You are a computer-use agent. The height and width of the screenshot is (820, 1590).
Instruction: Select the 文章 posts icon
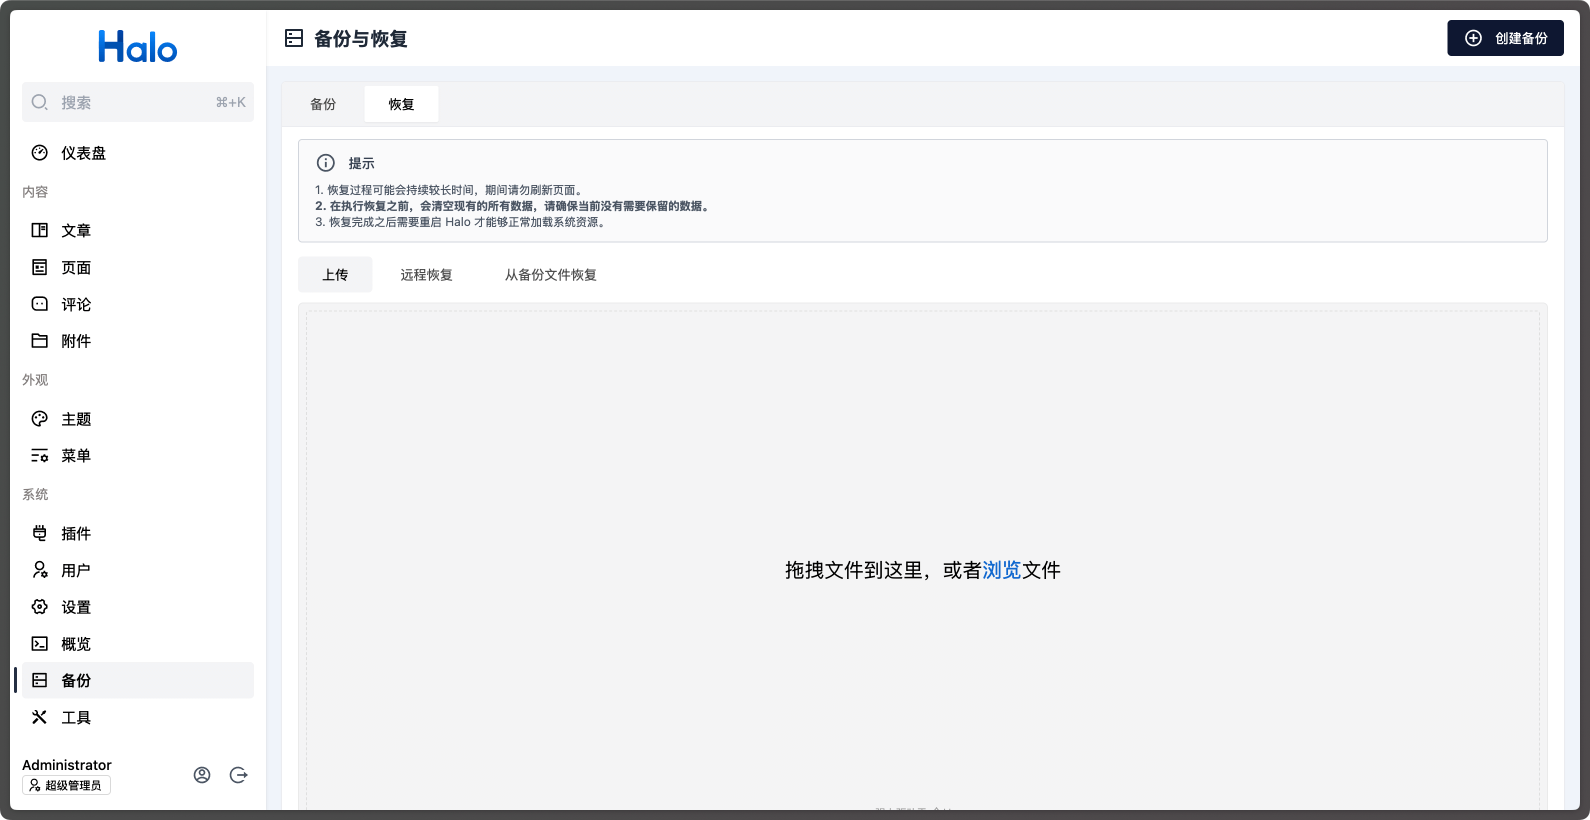tap(39, 230)
